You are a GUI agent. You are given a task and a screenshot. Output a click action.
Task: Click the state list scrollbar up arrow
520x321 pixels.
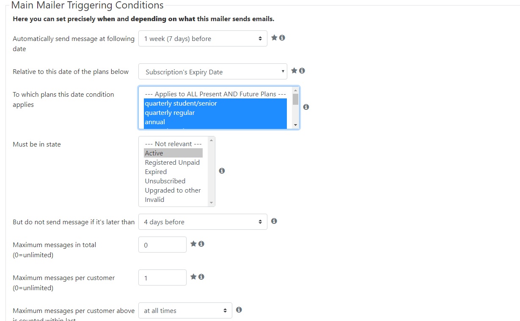pos(212,140)
